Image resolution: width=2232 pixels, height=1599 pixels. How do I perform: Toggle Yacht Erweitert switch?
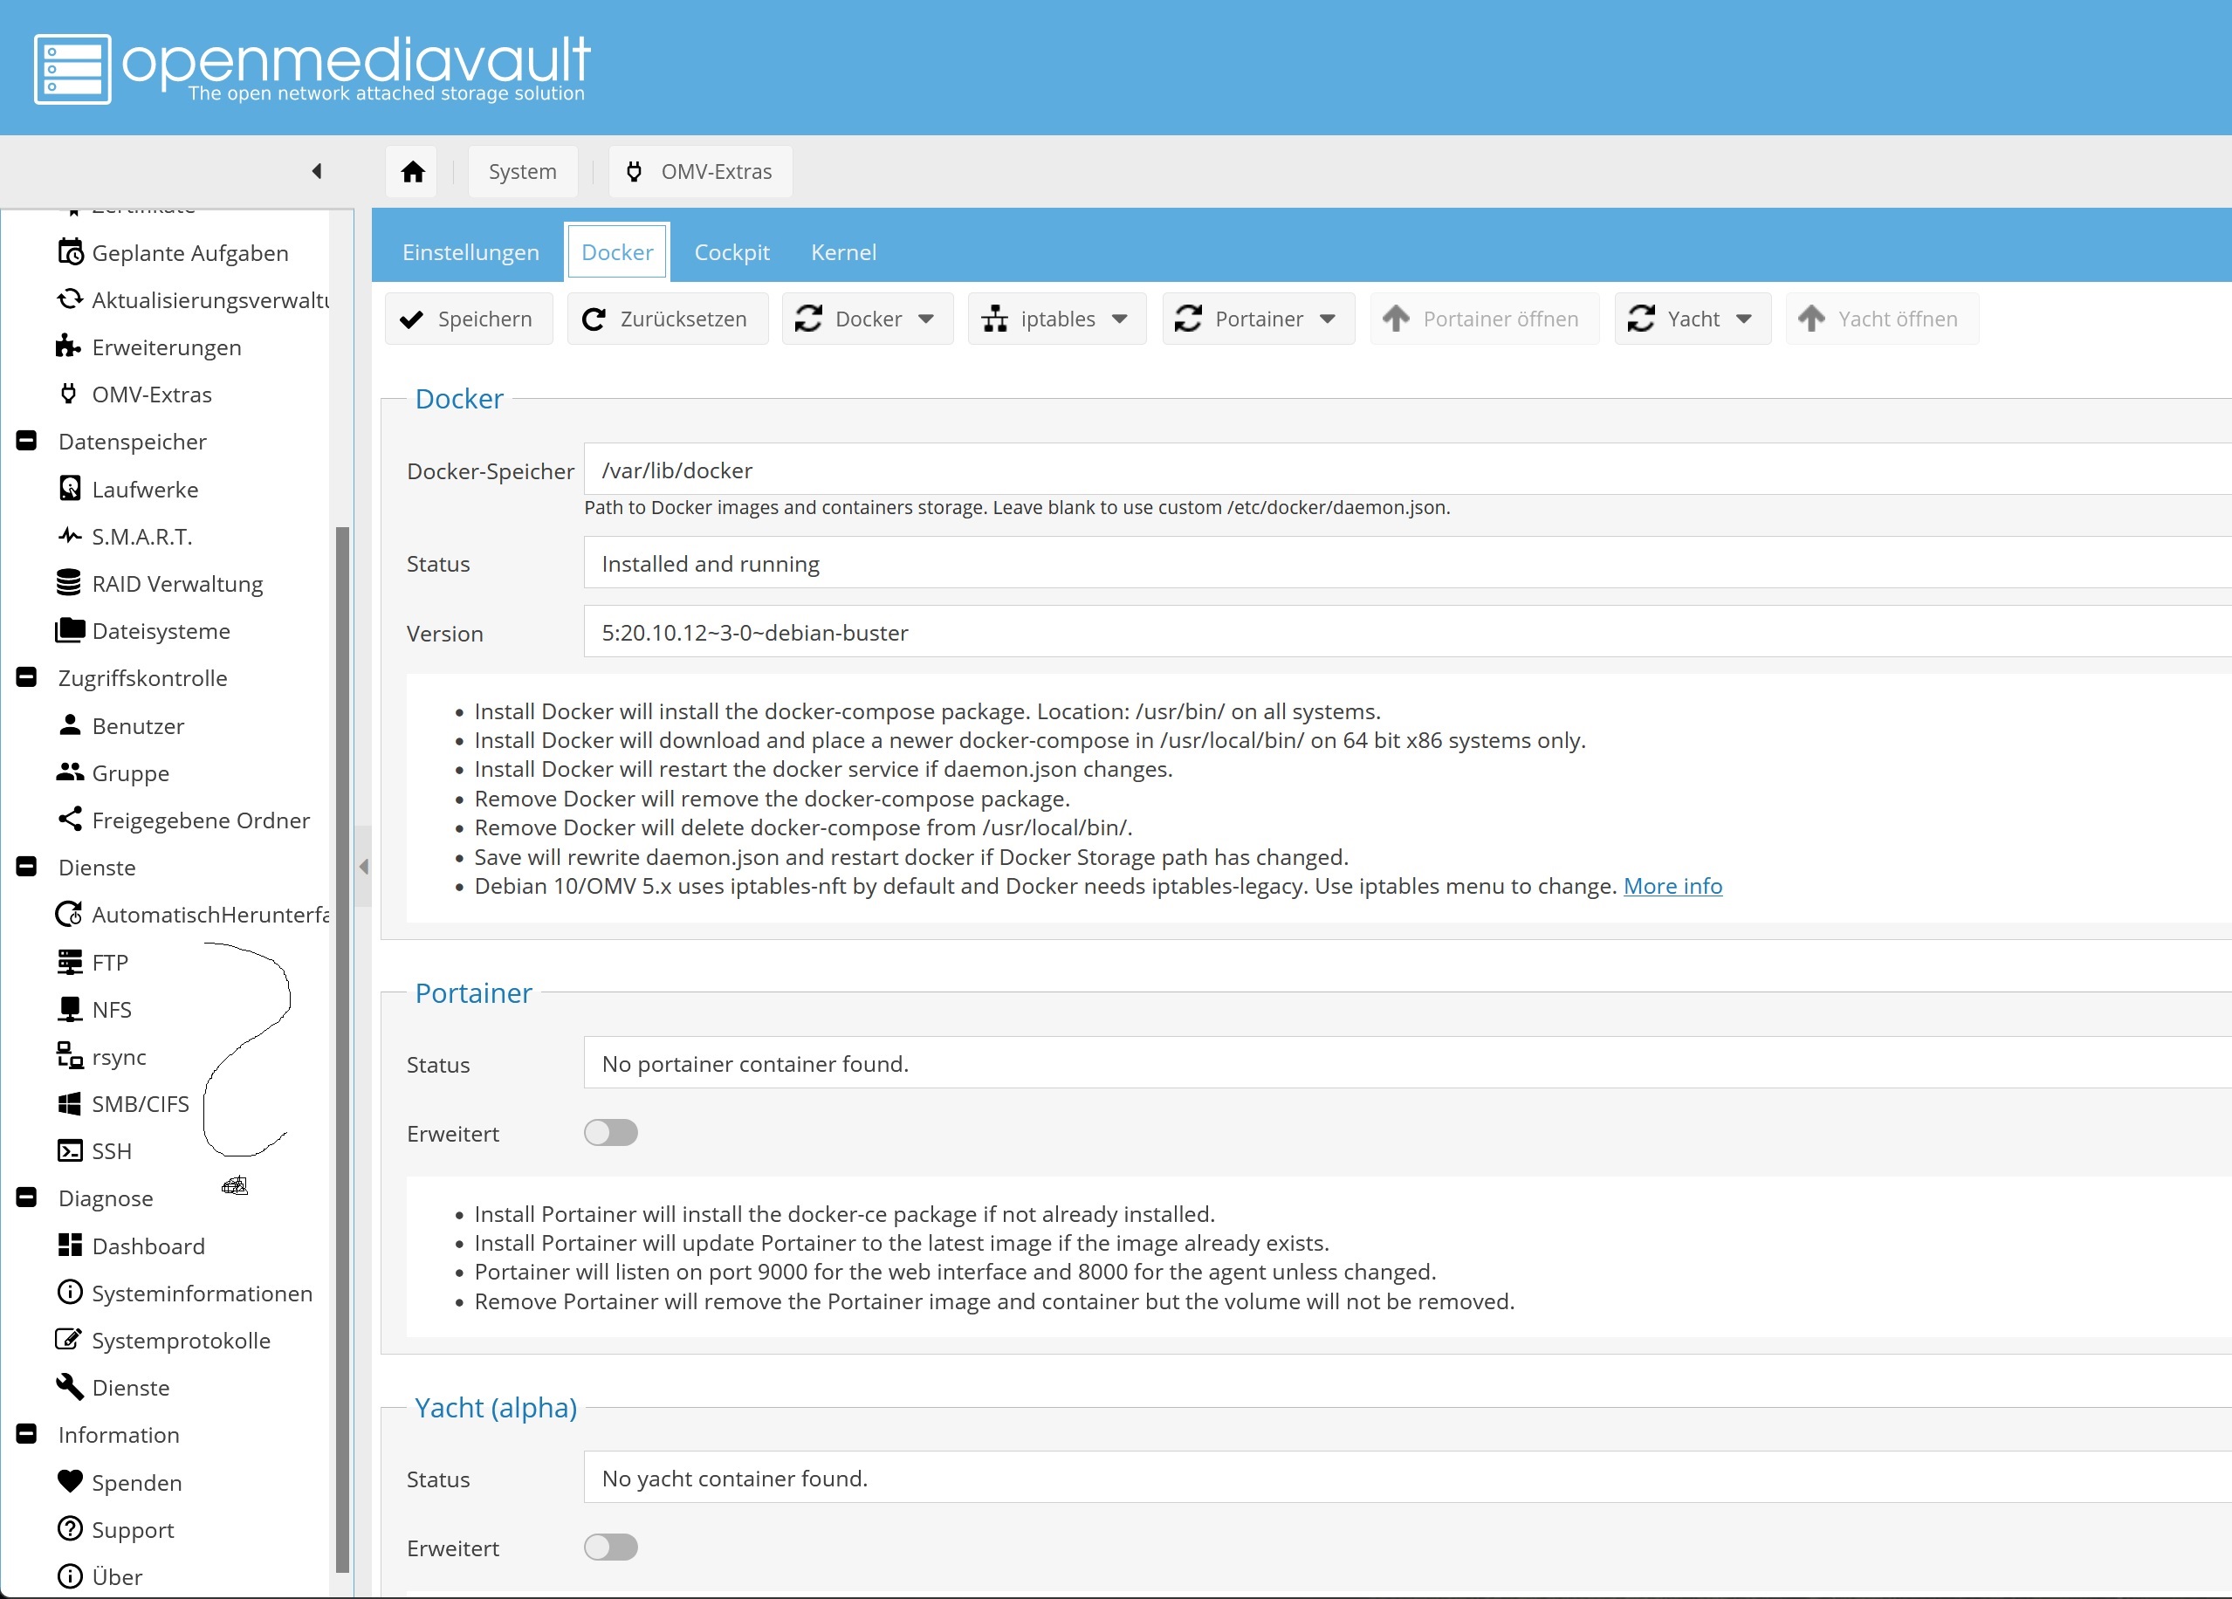point(611,1548)
